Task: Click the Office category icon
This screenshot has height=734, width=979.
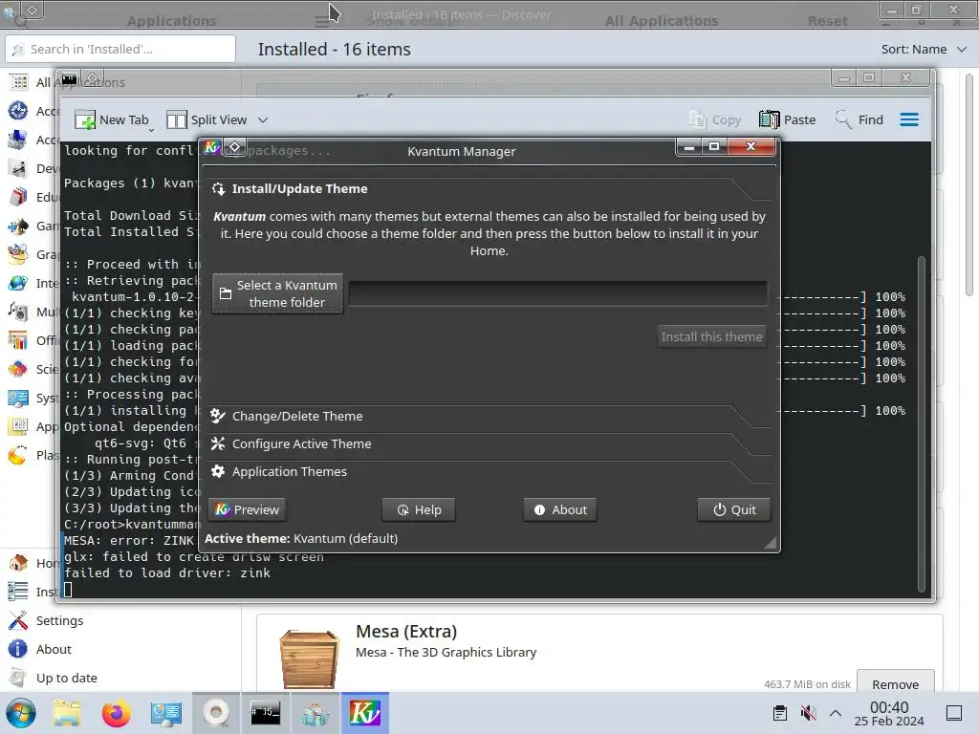Action: [x=18, y=341]
